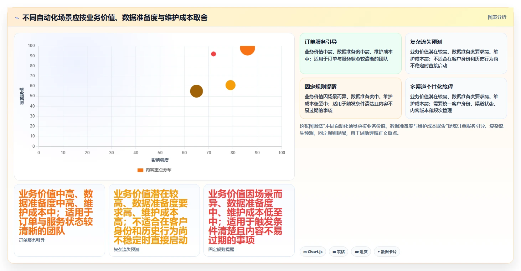The height and width of the screenshot is (271, 521).
Task: Click the lightning icon beside the title
Action: [x=17, y=18]
